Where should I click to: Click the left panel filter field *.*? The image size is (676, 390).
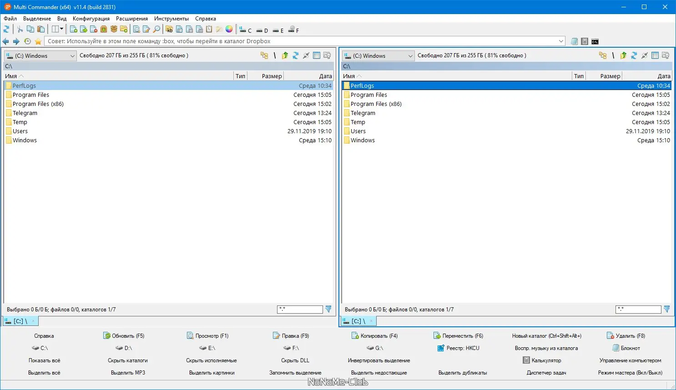tap(300, 309)
